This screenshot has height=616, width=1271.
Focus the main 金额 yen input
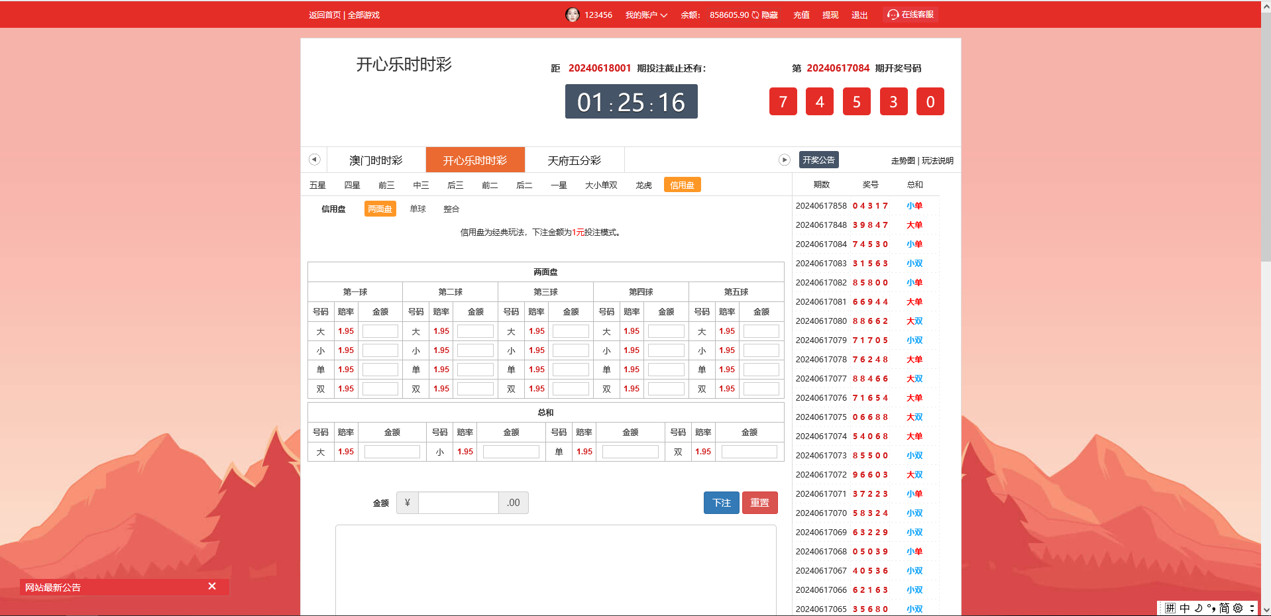[x=459, y=503]
